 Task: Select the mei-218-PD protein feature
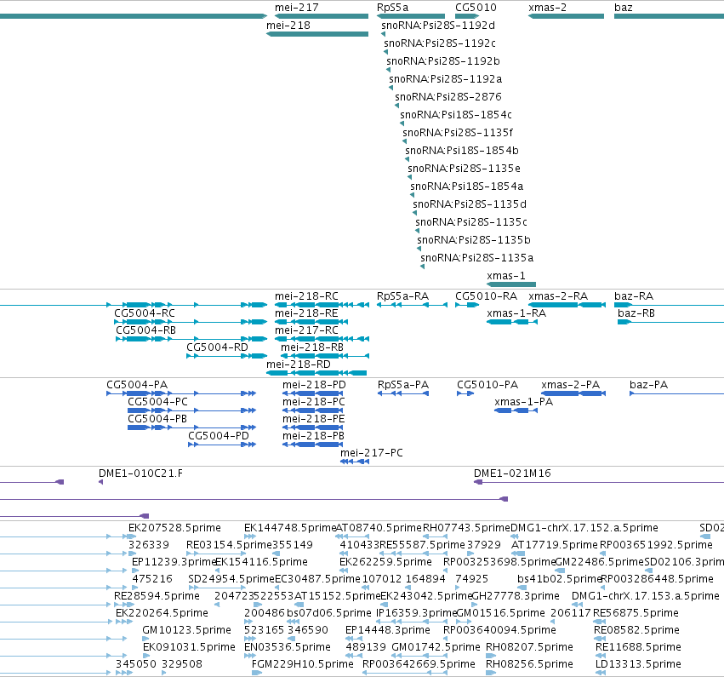[313, 393]
